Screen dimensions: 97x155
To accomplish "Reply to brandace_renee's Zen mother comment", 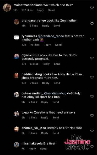I will [46, 26].
